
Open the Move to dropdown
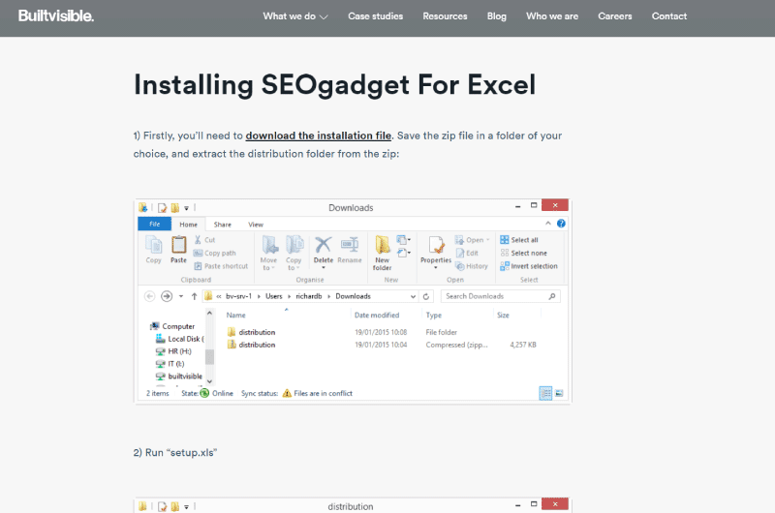[269, 253]
